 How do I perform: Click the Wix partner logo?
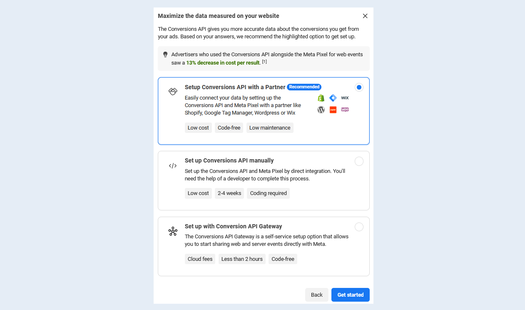point(345,98)
